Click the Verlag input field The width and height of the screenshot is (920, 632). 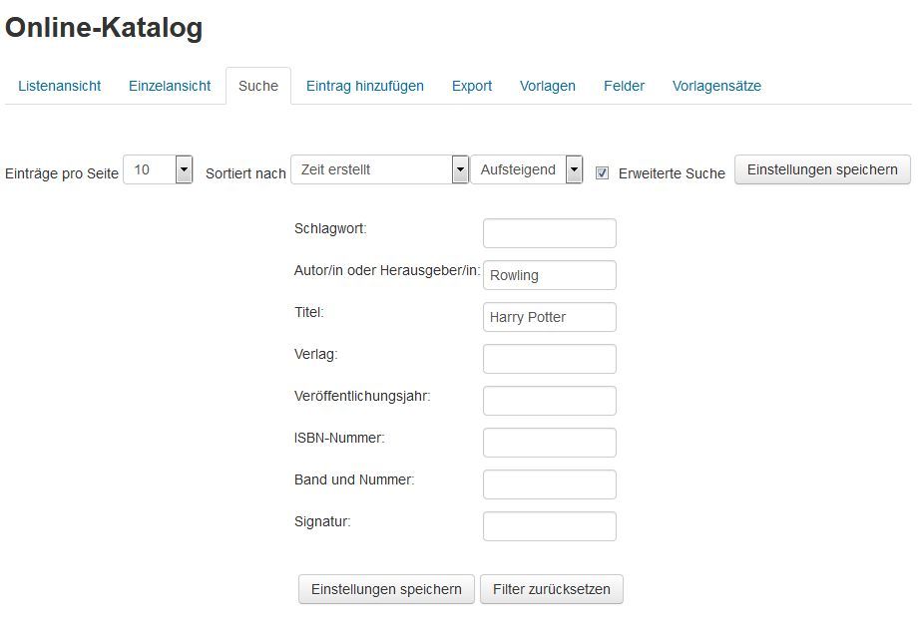[x=550, y=359]
